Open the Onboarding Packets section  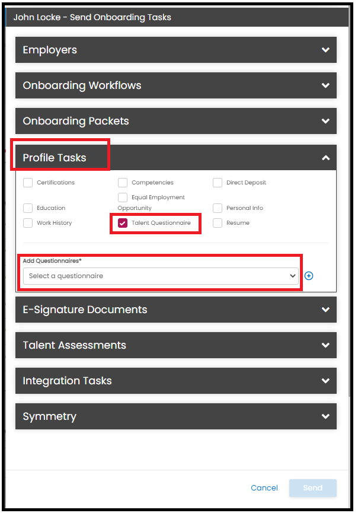(176, 121)
